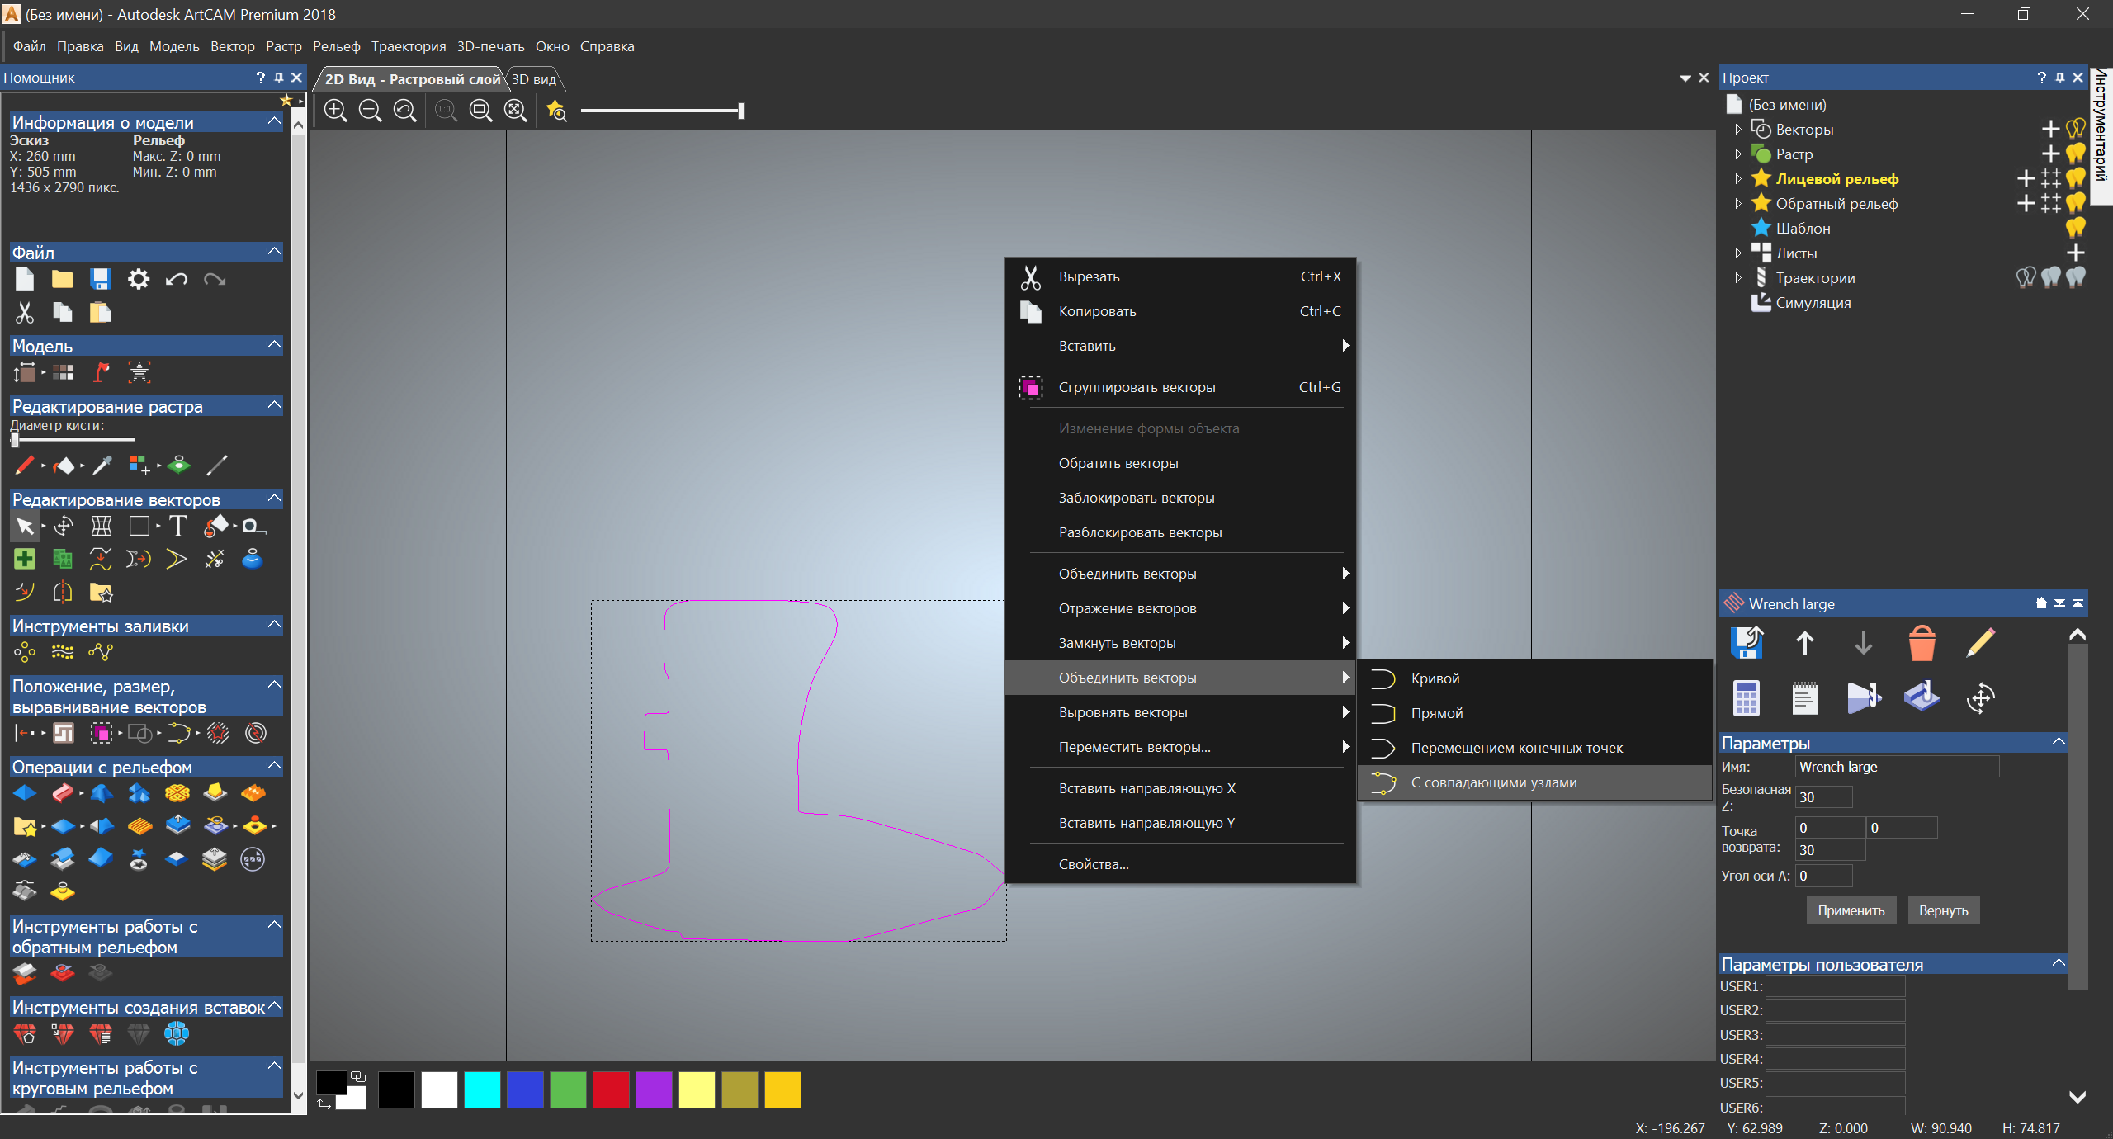Toggle visibility bulb for Шаблон

click(x=2075, y=229)
